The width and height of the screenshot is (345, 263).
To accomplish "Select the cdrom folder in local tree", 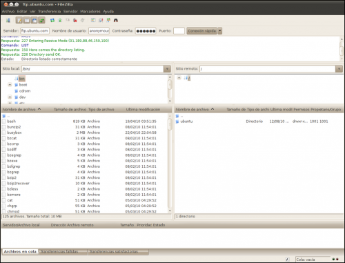I will coord(25,91).
